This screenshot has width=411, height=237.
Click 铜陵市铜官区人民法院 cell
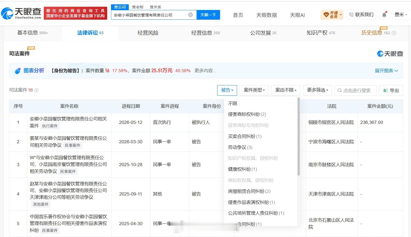[331, 122]
